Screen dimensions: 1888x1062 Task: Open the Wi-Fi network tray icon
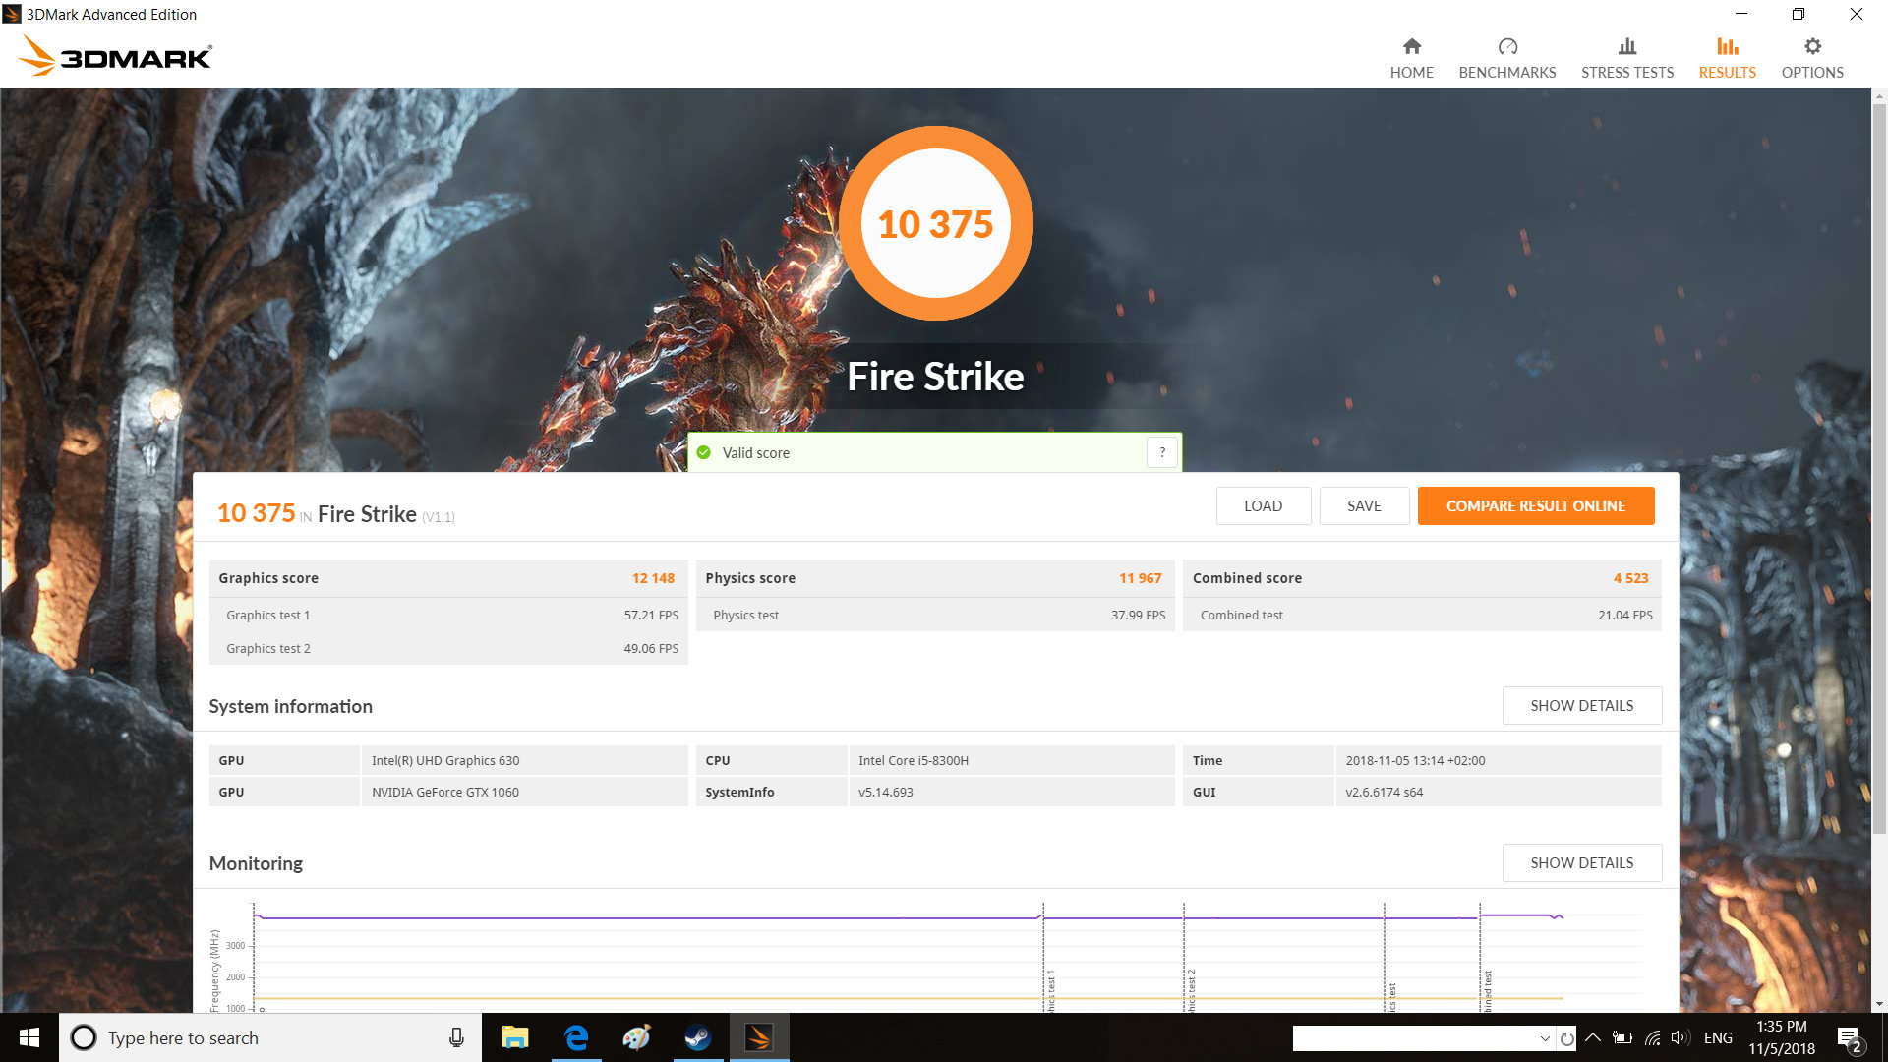point(1652,1037)
